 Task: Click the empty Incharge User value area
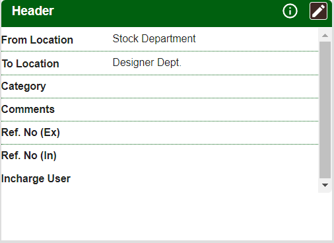(215, 179)
